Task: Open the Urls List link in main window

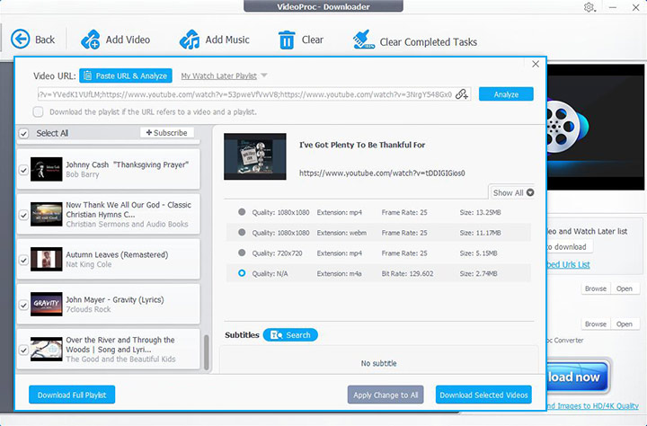Action: click(569, 264)
